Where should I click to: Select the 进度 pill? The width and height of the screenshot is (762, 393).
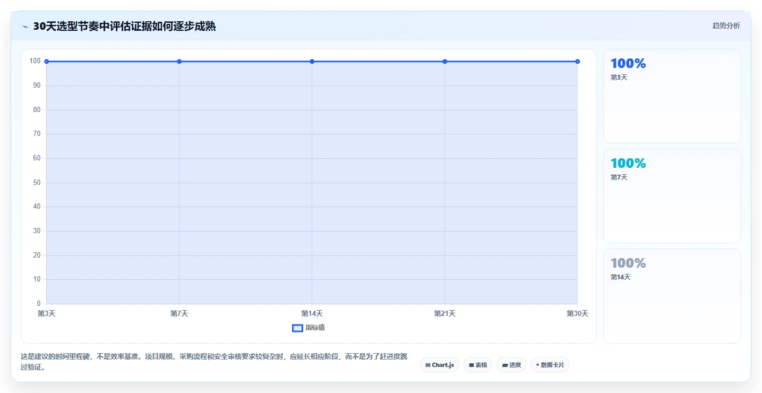[x=511, y=365]
